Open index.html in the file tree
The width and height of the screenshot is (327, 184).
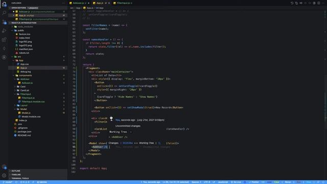38,38
